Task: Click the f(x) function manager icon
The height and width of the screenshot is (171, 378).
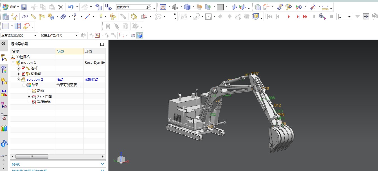Action: pyautogui.click(x=25, y=17)
